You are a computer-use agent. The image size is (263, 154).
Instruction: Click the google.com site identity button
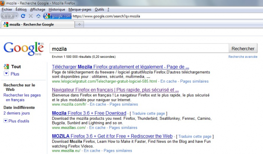(57, 16)
